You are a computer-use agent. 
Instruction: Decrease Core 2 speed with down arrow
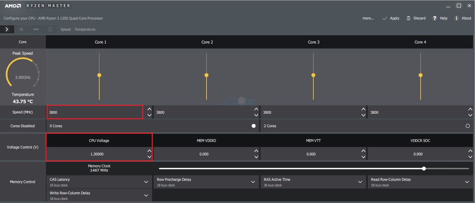point(256,115)
